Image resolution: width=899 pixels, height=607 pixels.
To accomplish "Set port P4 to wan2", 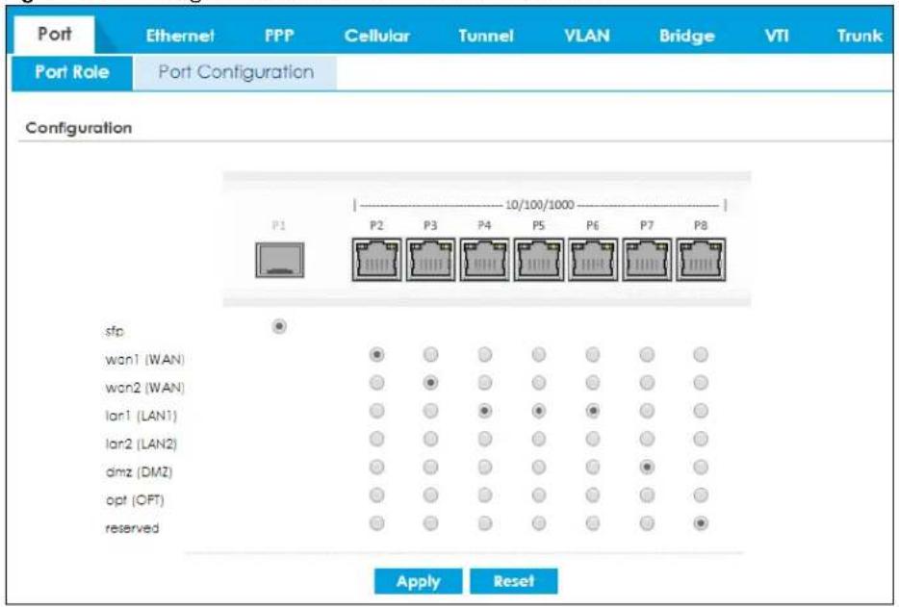I will click(484, 382).
